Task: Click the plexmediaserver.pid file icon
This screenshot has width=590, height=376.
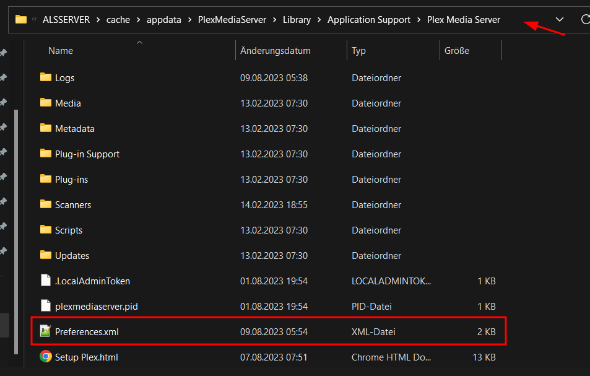Action: 46,305
